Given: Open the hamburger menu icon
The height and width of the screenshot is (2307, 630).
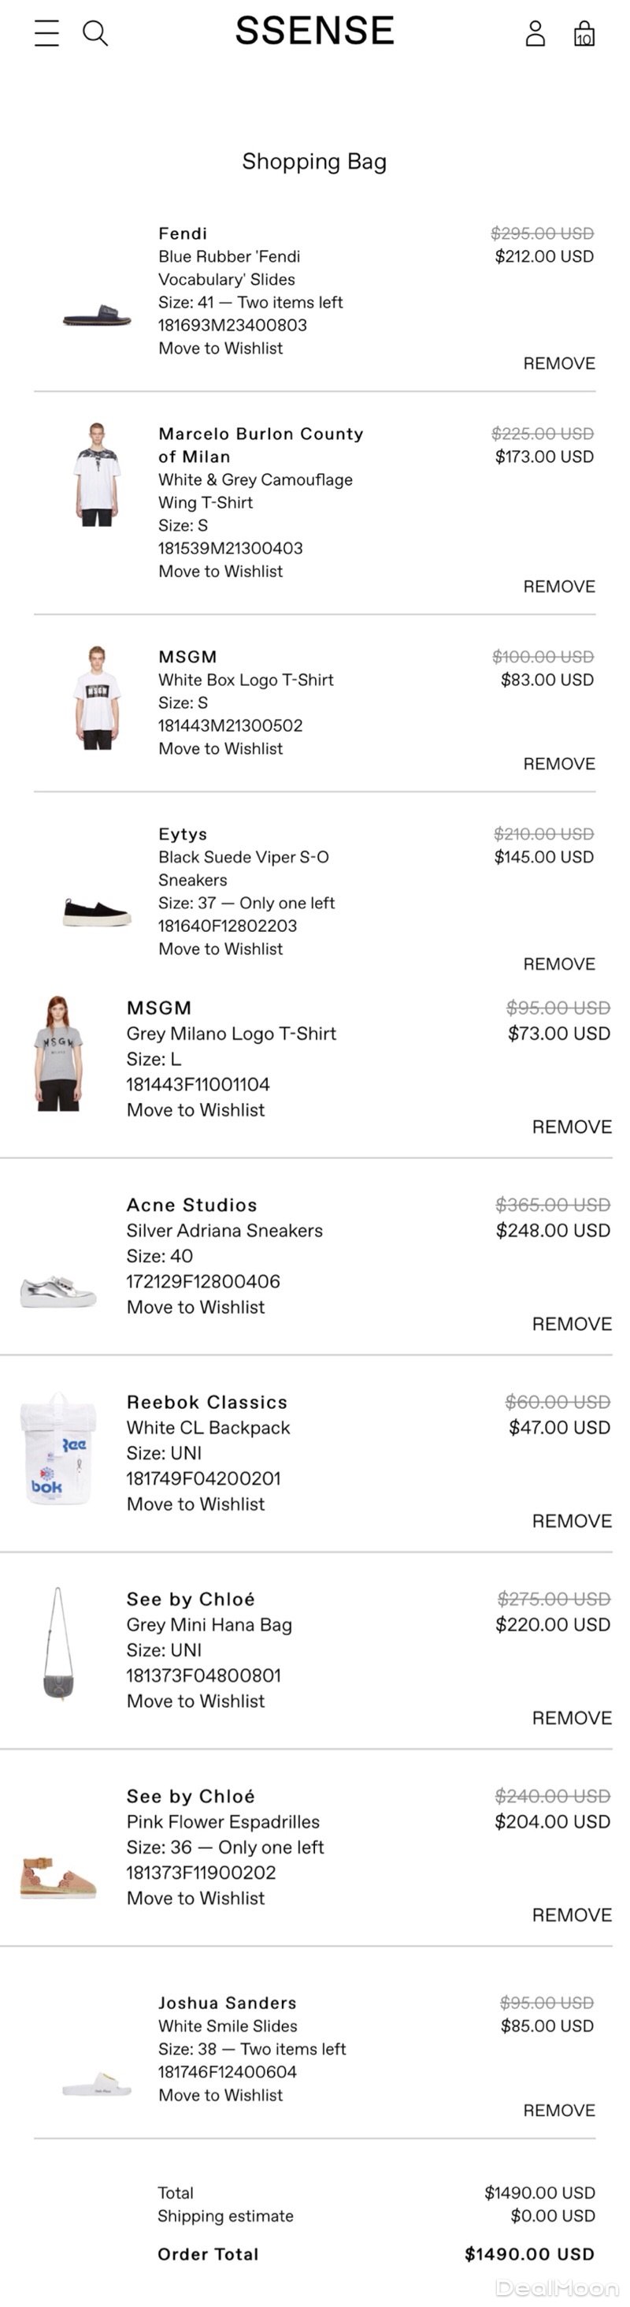Looking at the screenshot, I should coord(46,33).
